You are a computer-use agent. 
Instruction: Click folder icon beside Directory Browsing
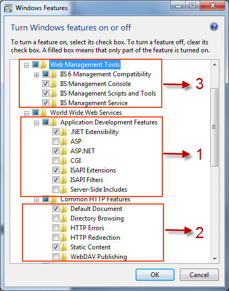[x=64, y=218]
